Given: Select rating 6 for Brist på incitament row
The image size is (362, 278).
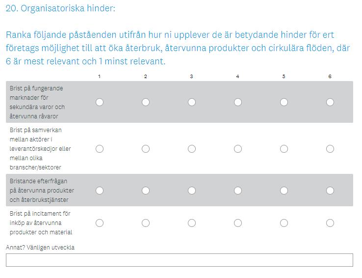Looking at the screenshot, I should point(330,223).
